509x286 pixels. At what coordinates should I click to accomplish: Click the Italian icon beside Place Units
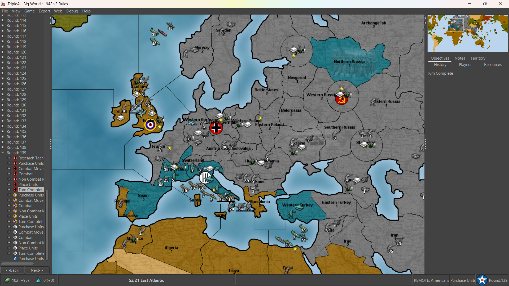pos(15,248)
